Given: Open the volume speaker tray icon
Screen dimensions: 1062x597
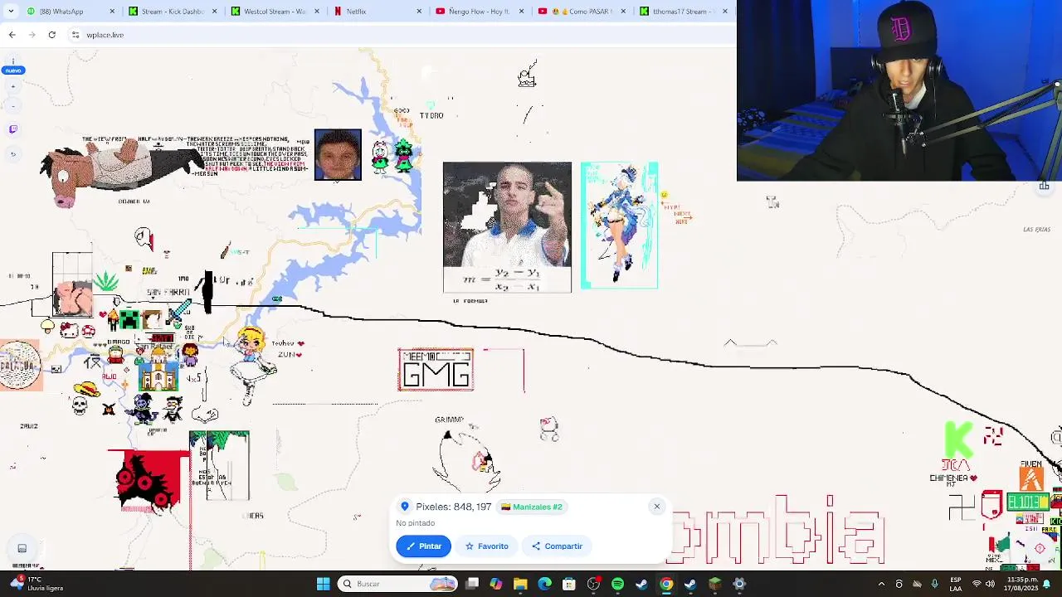Looking at the screenshot, I should coord(990,584).
